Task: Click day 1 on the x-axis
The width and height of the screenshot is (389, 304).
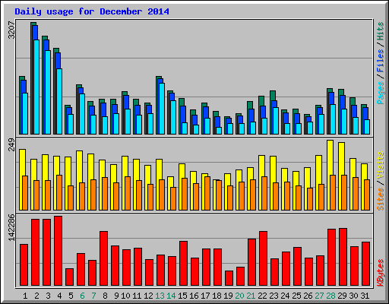Action: 25,296
